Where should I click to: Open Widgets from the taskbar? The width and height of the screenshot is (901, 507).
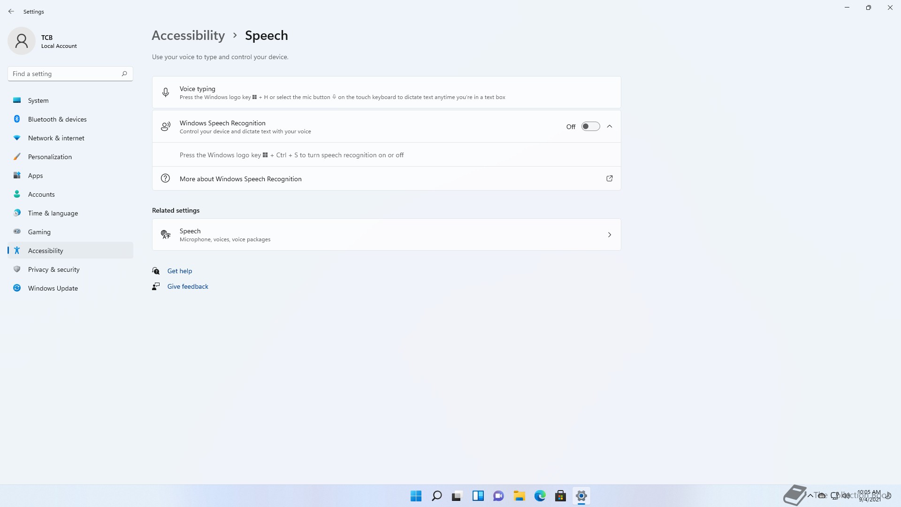tap(478, 496)
